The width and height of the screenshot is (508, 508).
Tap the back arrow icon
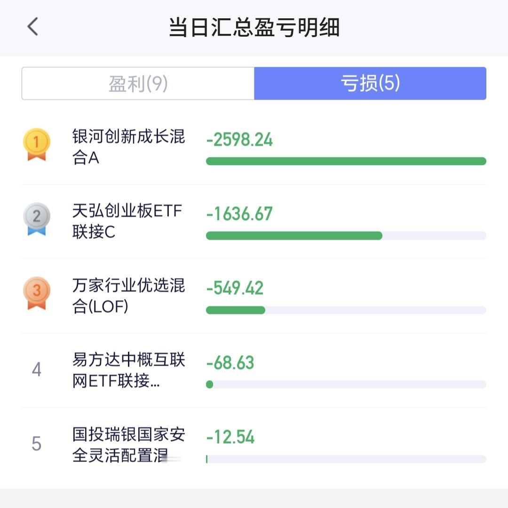[33, 27]
